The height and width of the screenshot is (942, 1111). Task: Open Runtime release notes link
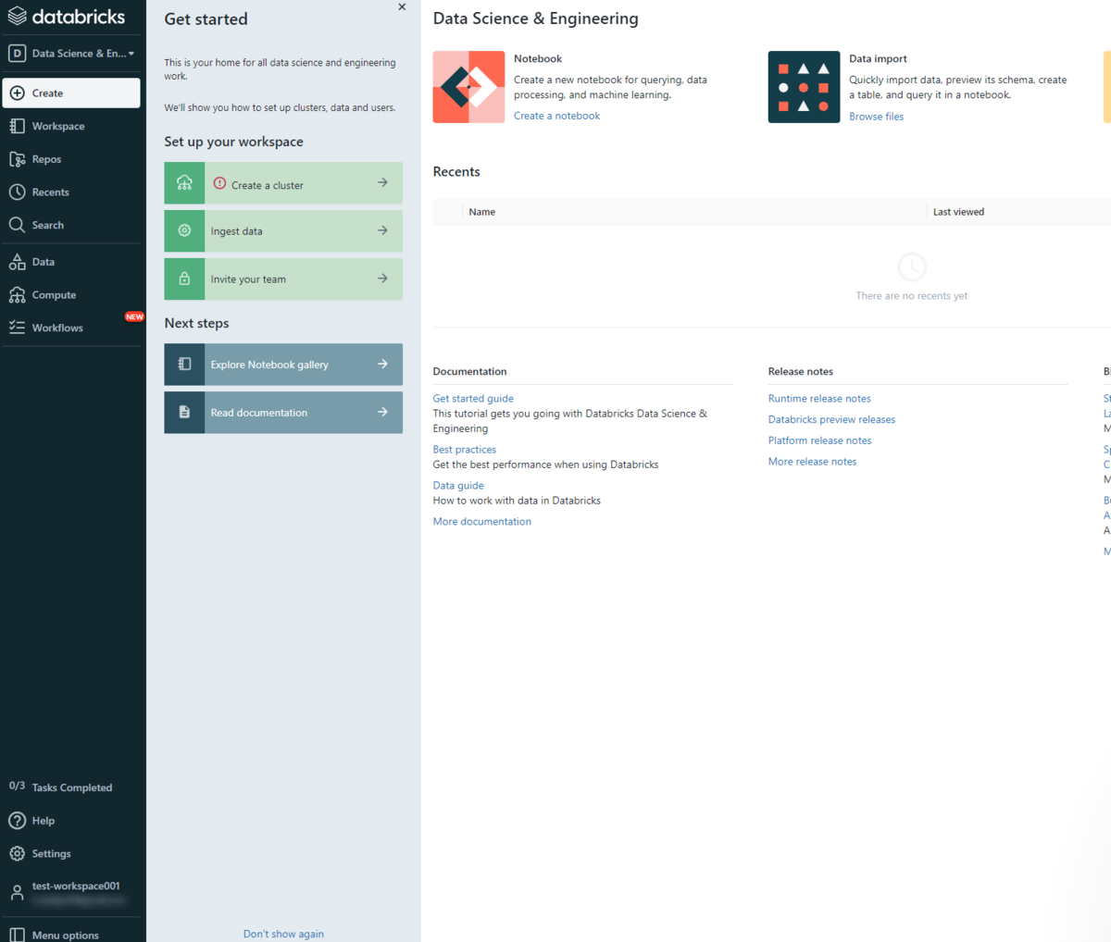[819, 399]
